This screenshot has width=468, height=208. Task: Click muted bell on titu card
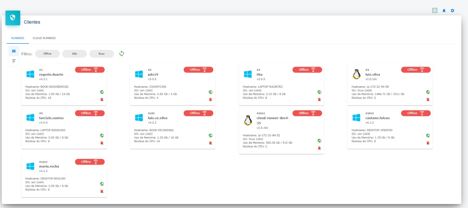click(x=319, y=100)
